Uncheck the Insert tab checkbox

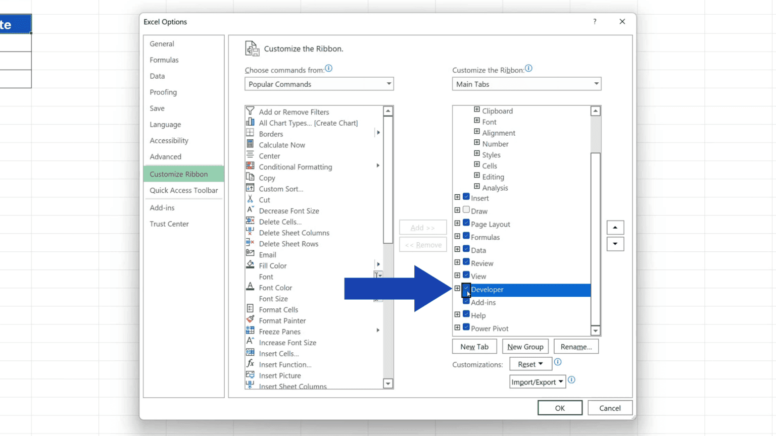[x=466, y=197]
